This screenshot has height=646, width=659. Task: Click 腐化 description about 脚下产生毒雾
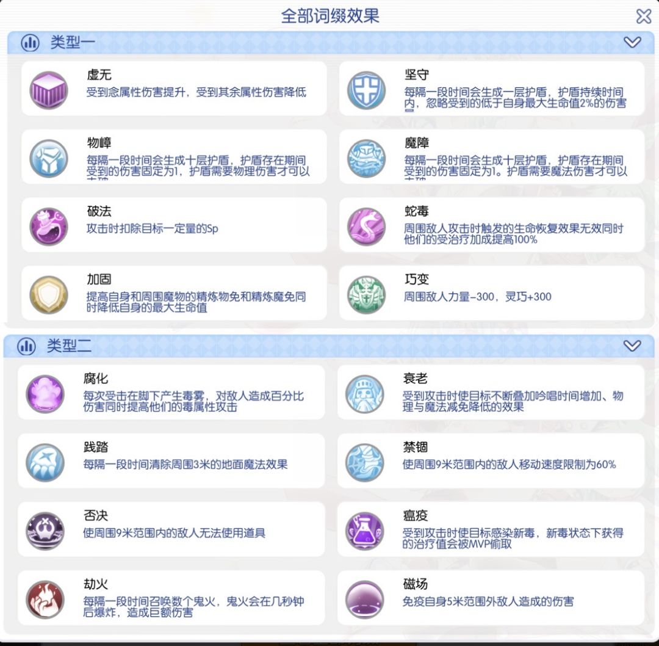193,402
